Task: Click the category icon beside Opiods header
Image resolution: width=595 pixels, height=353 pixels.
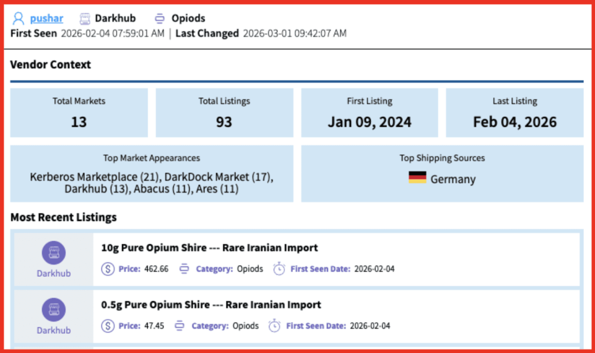Action: coord(160,19)
